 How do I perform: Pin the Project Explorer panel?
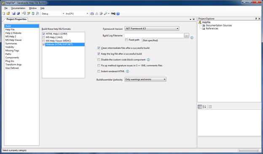256,19
